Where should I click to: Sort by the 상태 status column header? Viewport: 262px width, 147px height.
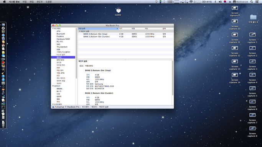tap(168, 29)
